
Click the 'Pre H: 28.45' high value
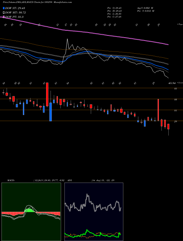pos(115,11)
